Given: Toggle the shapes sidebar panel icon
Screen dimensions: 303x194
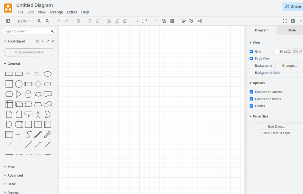Looking at the screenshot, I should (x=8, y=21).
